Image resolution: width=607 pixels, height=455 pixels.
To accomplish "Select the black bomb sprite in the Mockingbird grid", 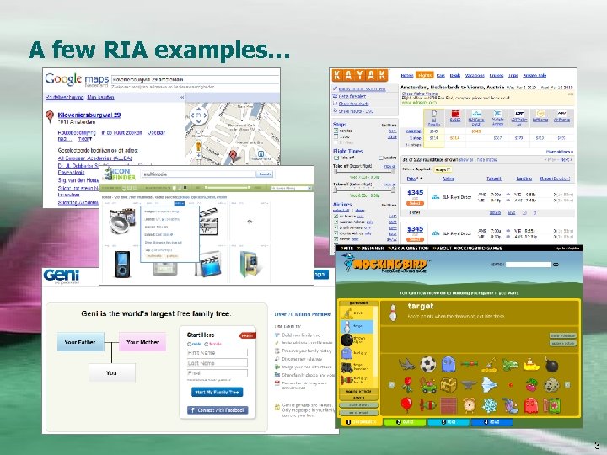I will coord(551,364).
